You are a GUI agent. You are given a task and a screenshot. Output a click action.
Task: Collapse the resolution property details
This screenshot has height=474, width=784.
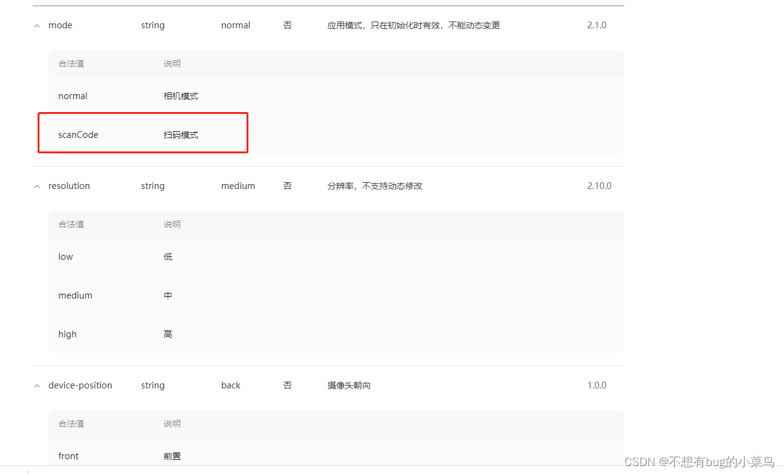tap(36, 185)
